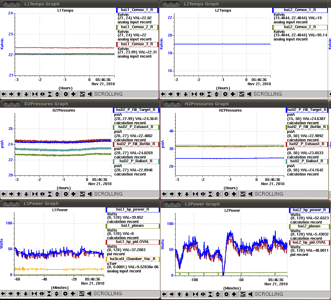Click the arrow-to-bar scroll icon in H2Pressures
Screen dimensions: 331x300
click(x=250, y=194)
